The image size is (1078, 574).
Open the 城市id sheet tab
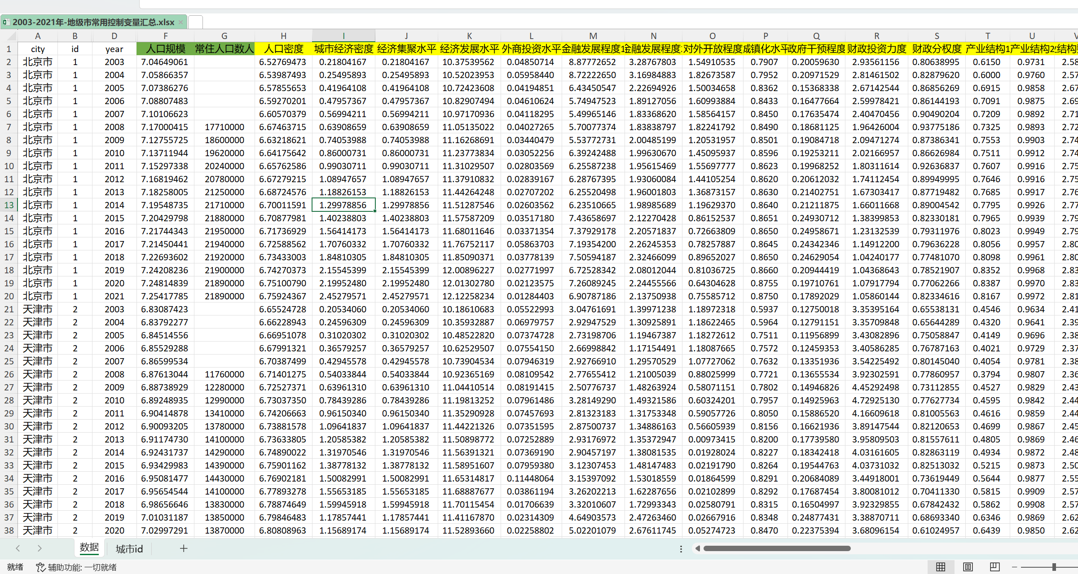pyautogui.click(x=129, y=548)
